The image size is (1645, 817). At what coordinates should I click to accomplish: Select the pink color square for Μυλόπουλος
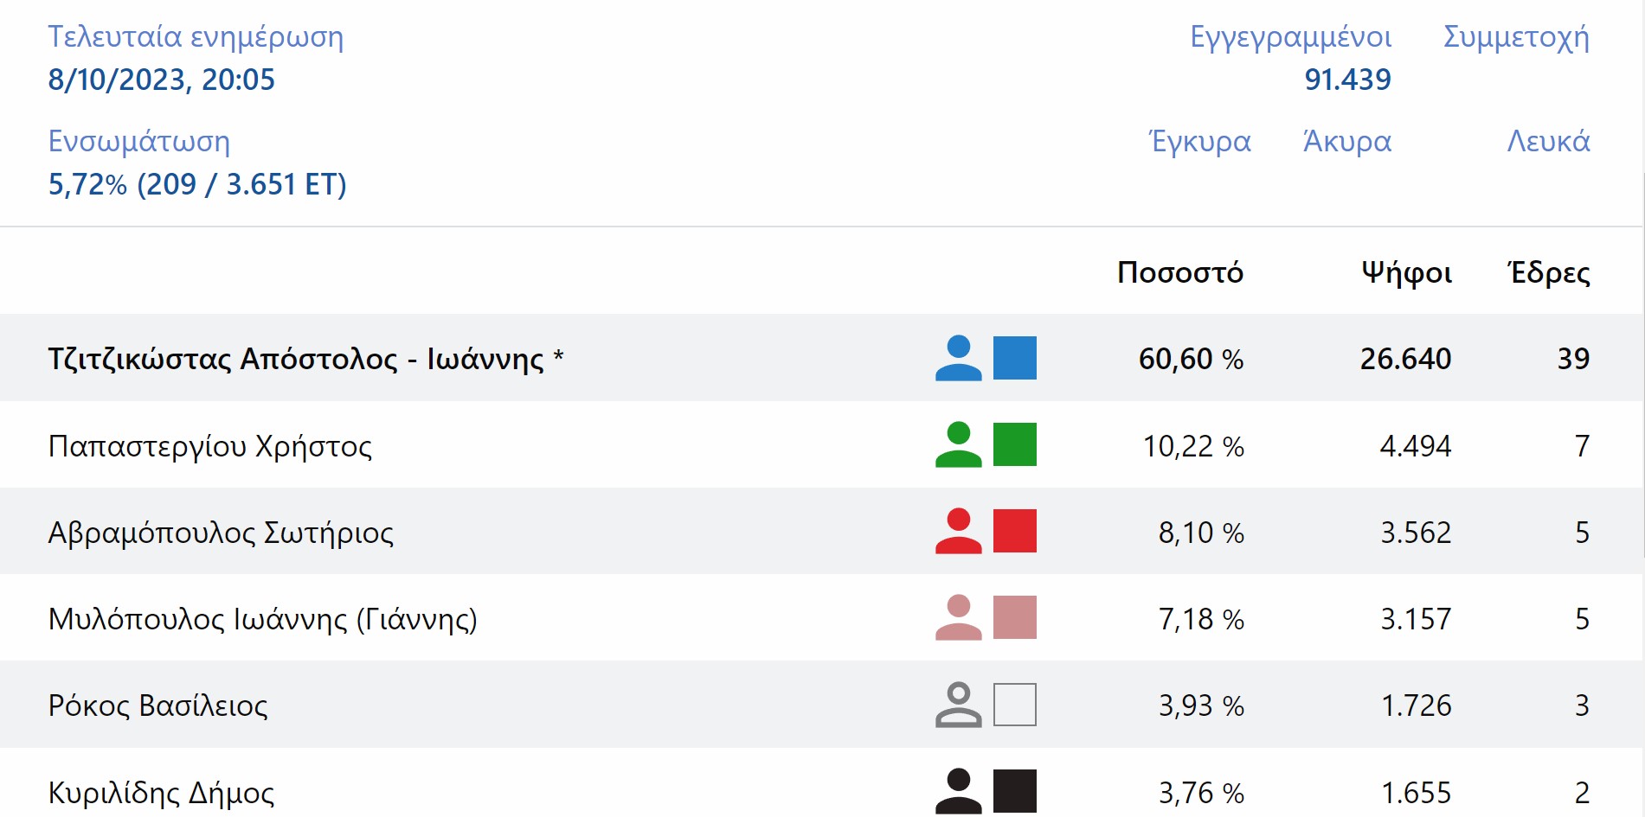point(1014,617)
